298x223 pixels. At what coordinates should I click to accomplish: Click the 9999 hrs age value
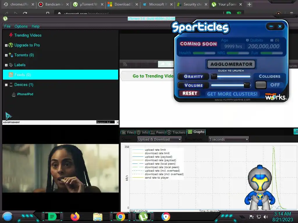point(233,46)
